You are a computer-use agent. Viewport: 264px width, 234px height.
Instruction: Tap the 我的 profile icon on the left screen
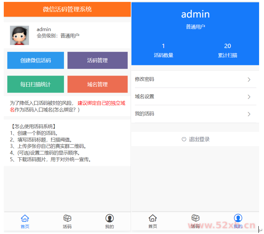click(x=110, y=218)
